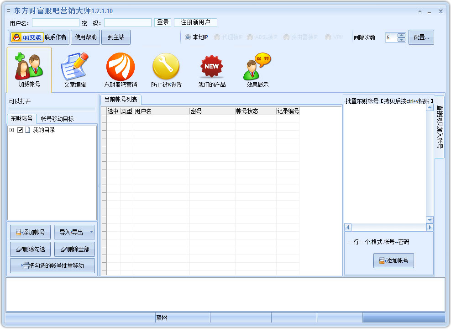Click the 密码 column header
Image resolution: width=451 pixels, height=329 pixels.
point(212,111)
